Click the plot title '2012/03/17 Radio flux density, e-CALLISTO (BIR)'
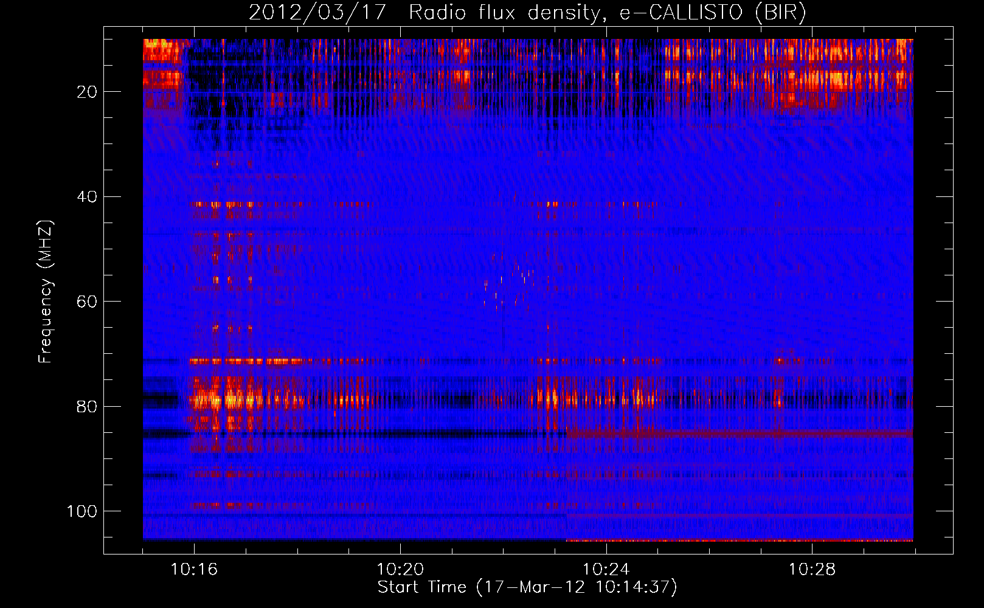Screen dimensions: 984x608 [527, 13]
